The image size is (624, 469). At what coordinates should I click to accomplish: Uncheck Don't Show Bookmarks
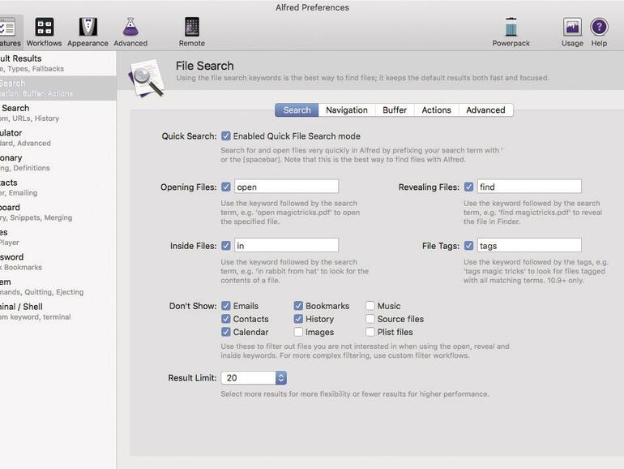pyautogui.click(x=298, y=306)
